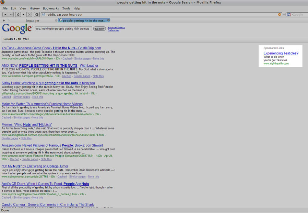Open the Bookmarks menu
This screenshot has height=213, width=308.
click(51, 9)
